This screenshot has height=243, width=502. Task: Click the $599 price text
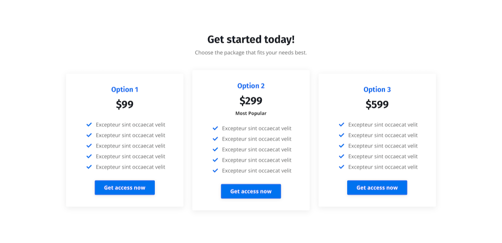pyautogui.click(x=377, y=104)
